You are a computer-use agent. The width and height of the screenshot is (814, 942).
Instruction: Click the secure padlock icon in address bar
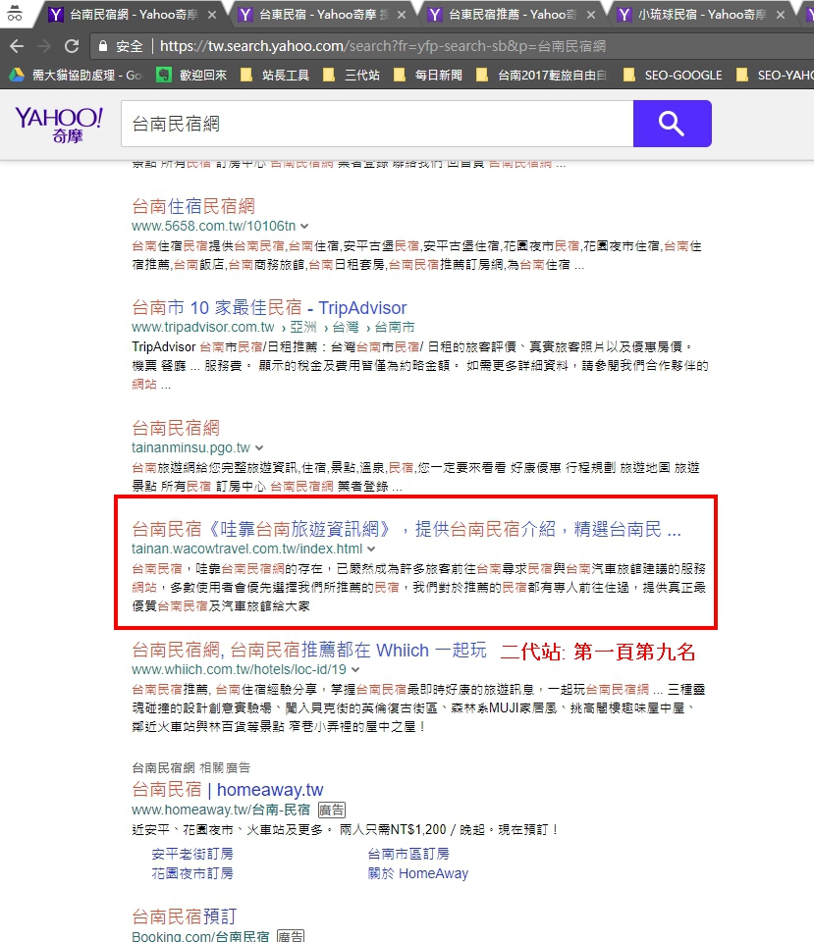[x=103, y=46]
